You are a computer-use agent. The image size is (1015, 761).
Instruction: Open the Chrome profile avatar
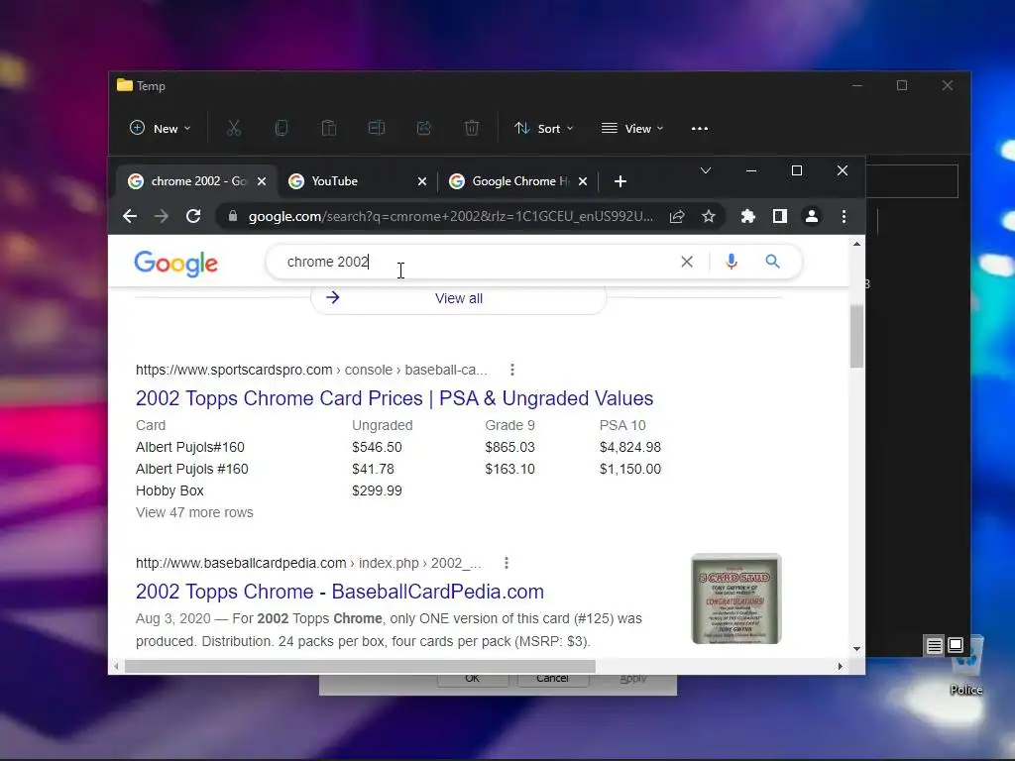pos(812,216)
